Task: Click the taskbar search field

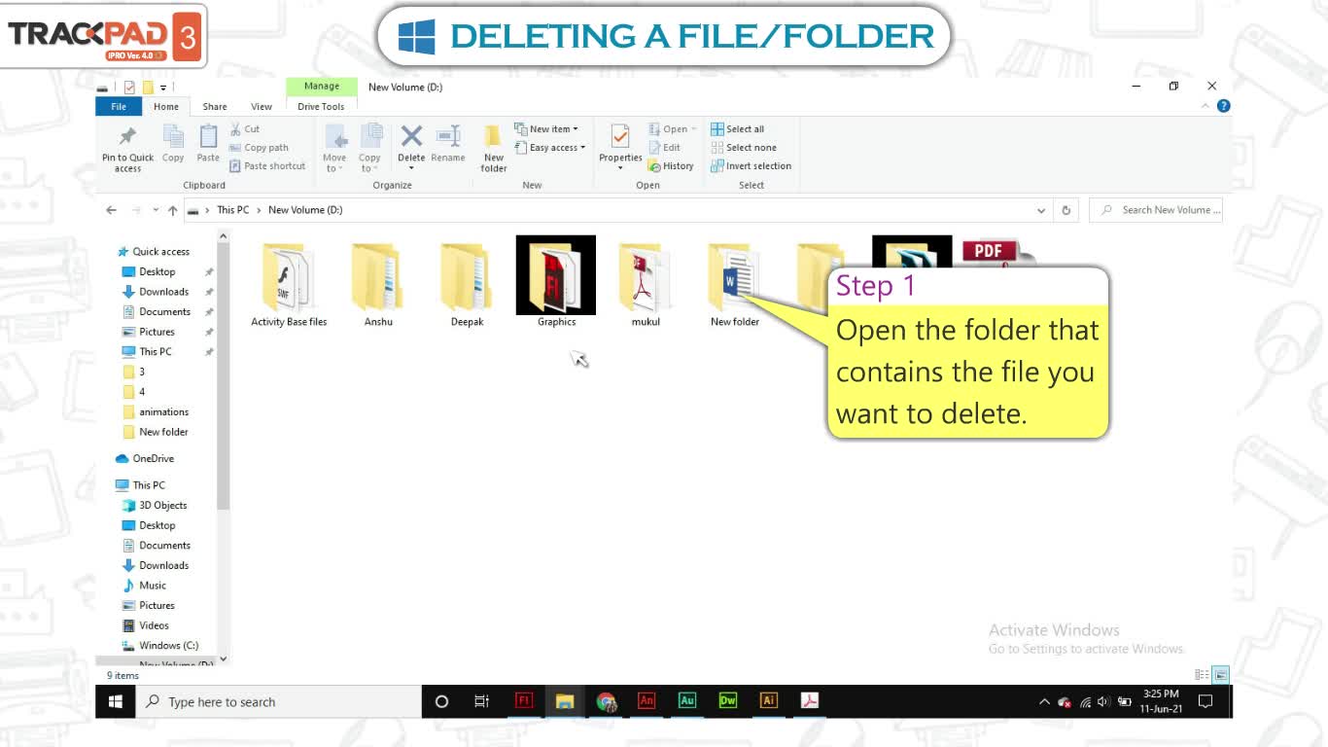Action: click(279, 701)
